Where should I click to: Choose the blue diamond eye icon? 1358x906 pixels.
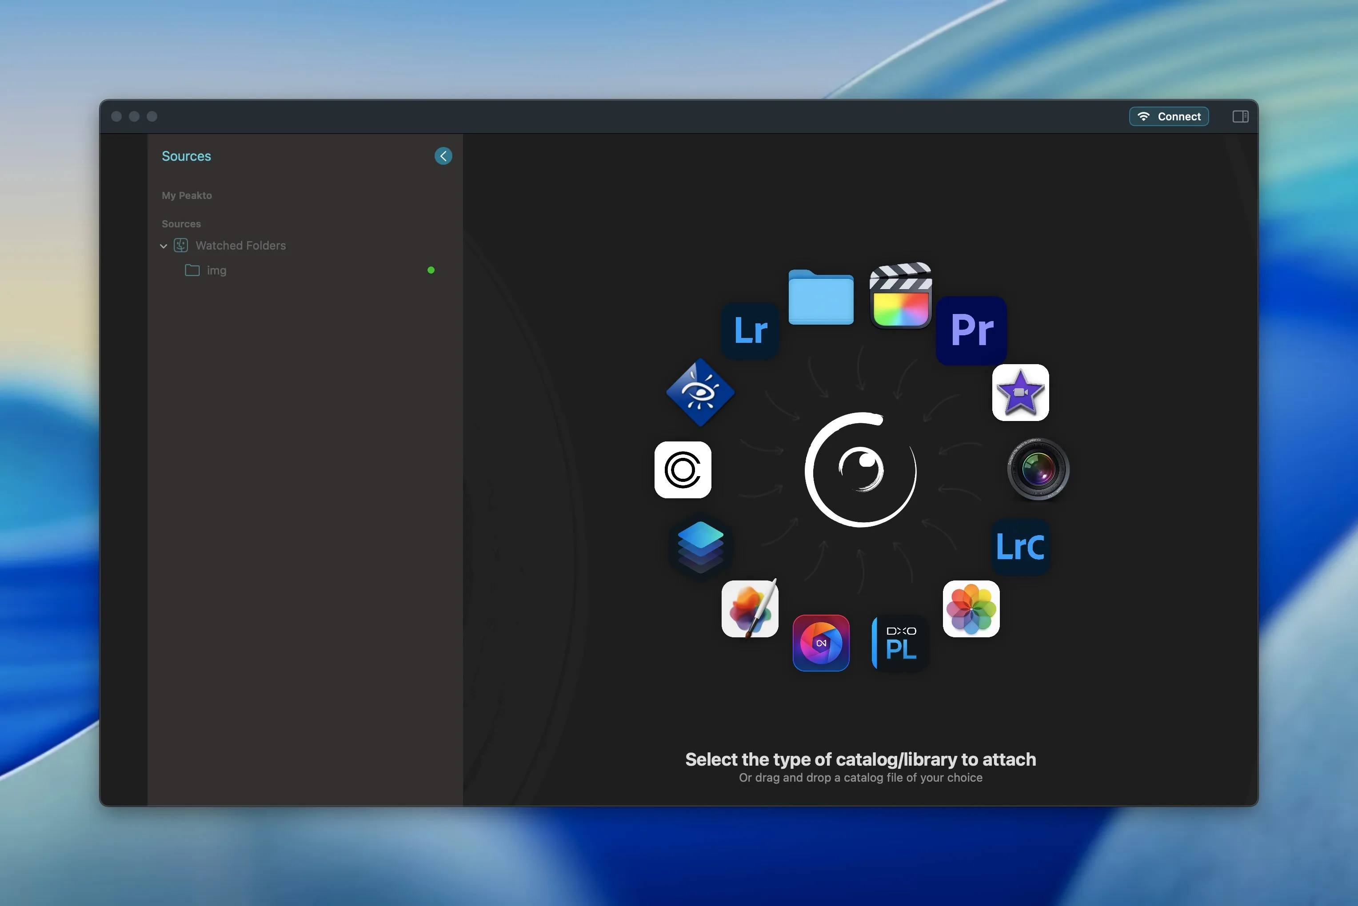(700, 393)
